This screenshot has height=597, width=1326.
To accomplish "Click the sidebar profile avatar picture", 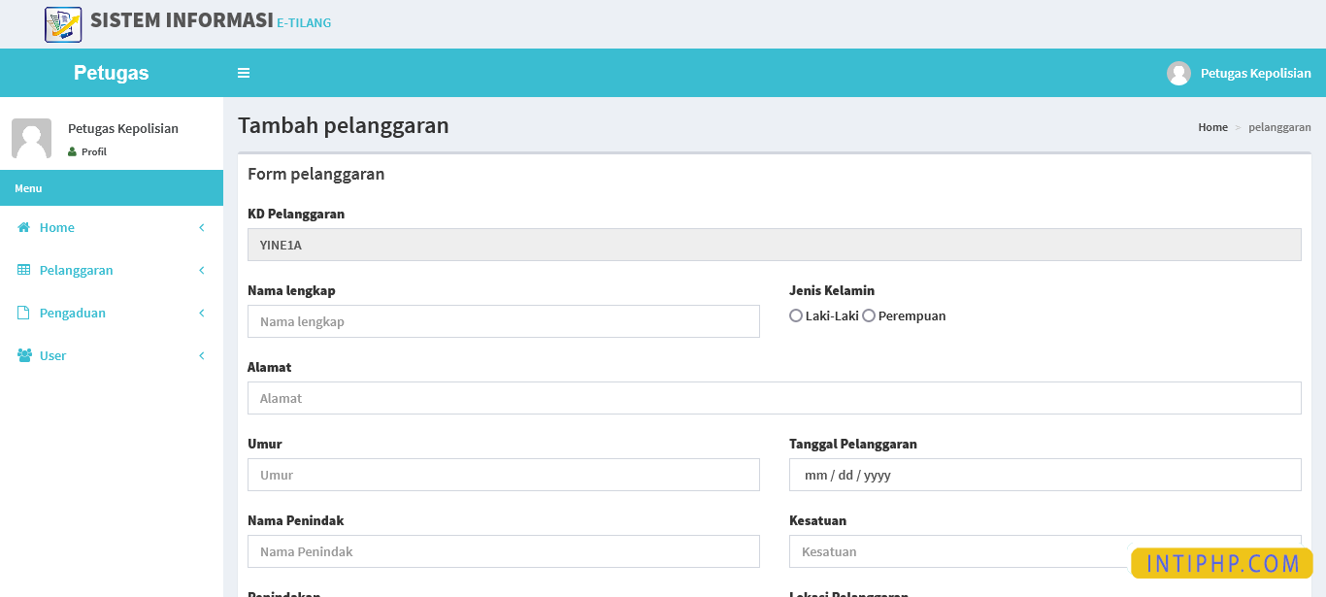I will click(31, 139).
